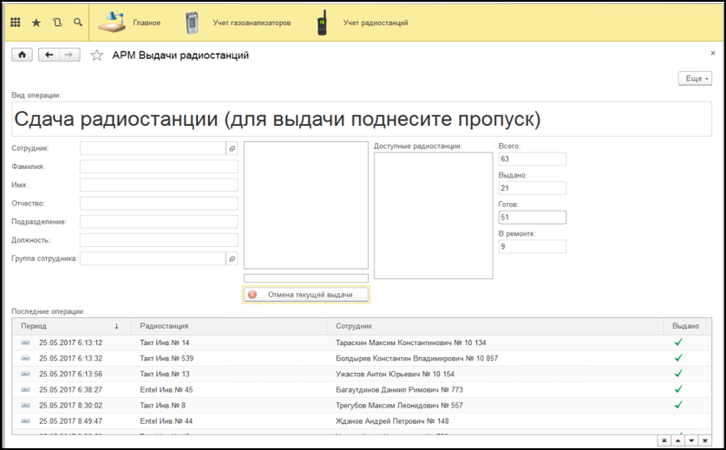
Task: Open the Еще dropdown menu
Action: coord(695,78)
